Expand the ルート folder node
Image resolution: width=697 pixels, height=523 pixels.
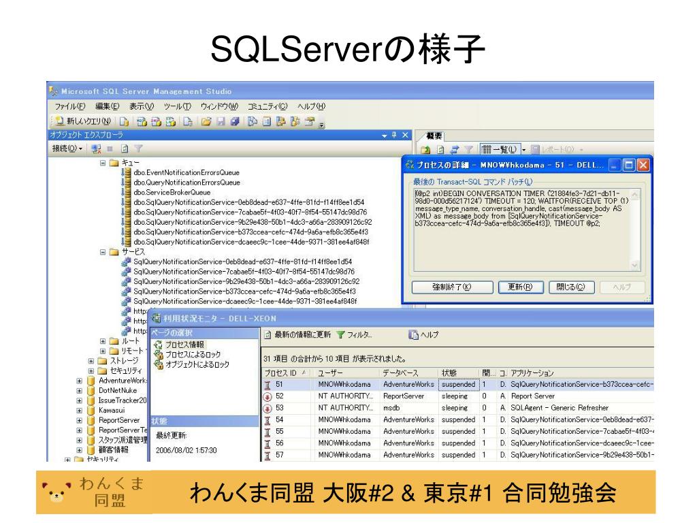103,341
